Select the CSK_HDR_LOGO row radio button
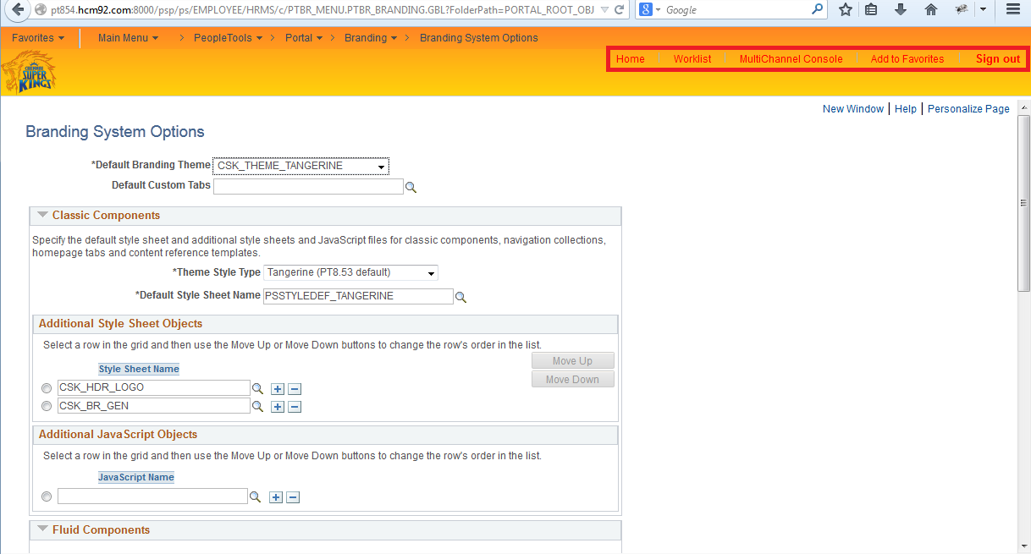Image resolution: width=1031 pixels, height=554 pixels. tap(47, 388)
